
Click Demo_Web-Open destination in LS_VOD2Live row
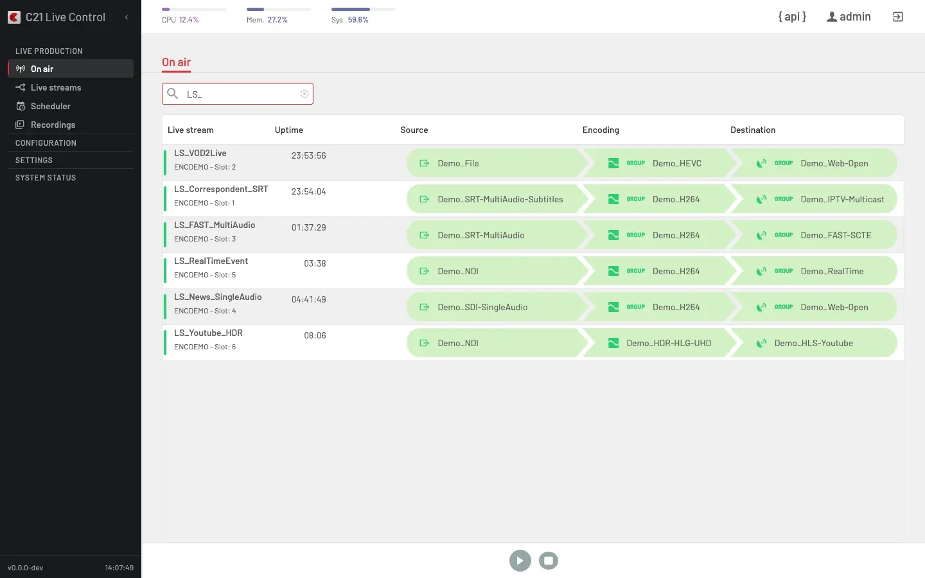click(834, 163)
